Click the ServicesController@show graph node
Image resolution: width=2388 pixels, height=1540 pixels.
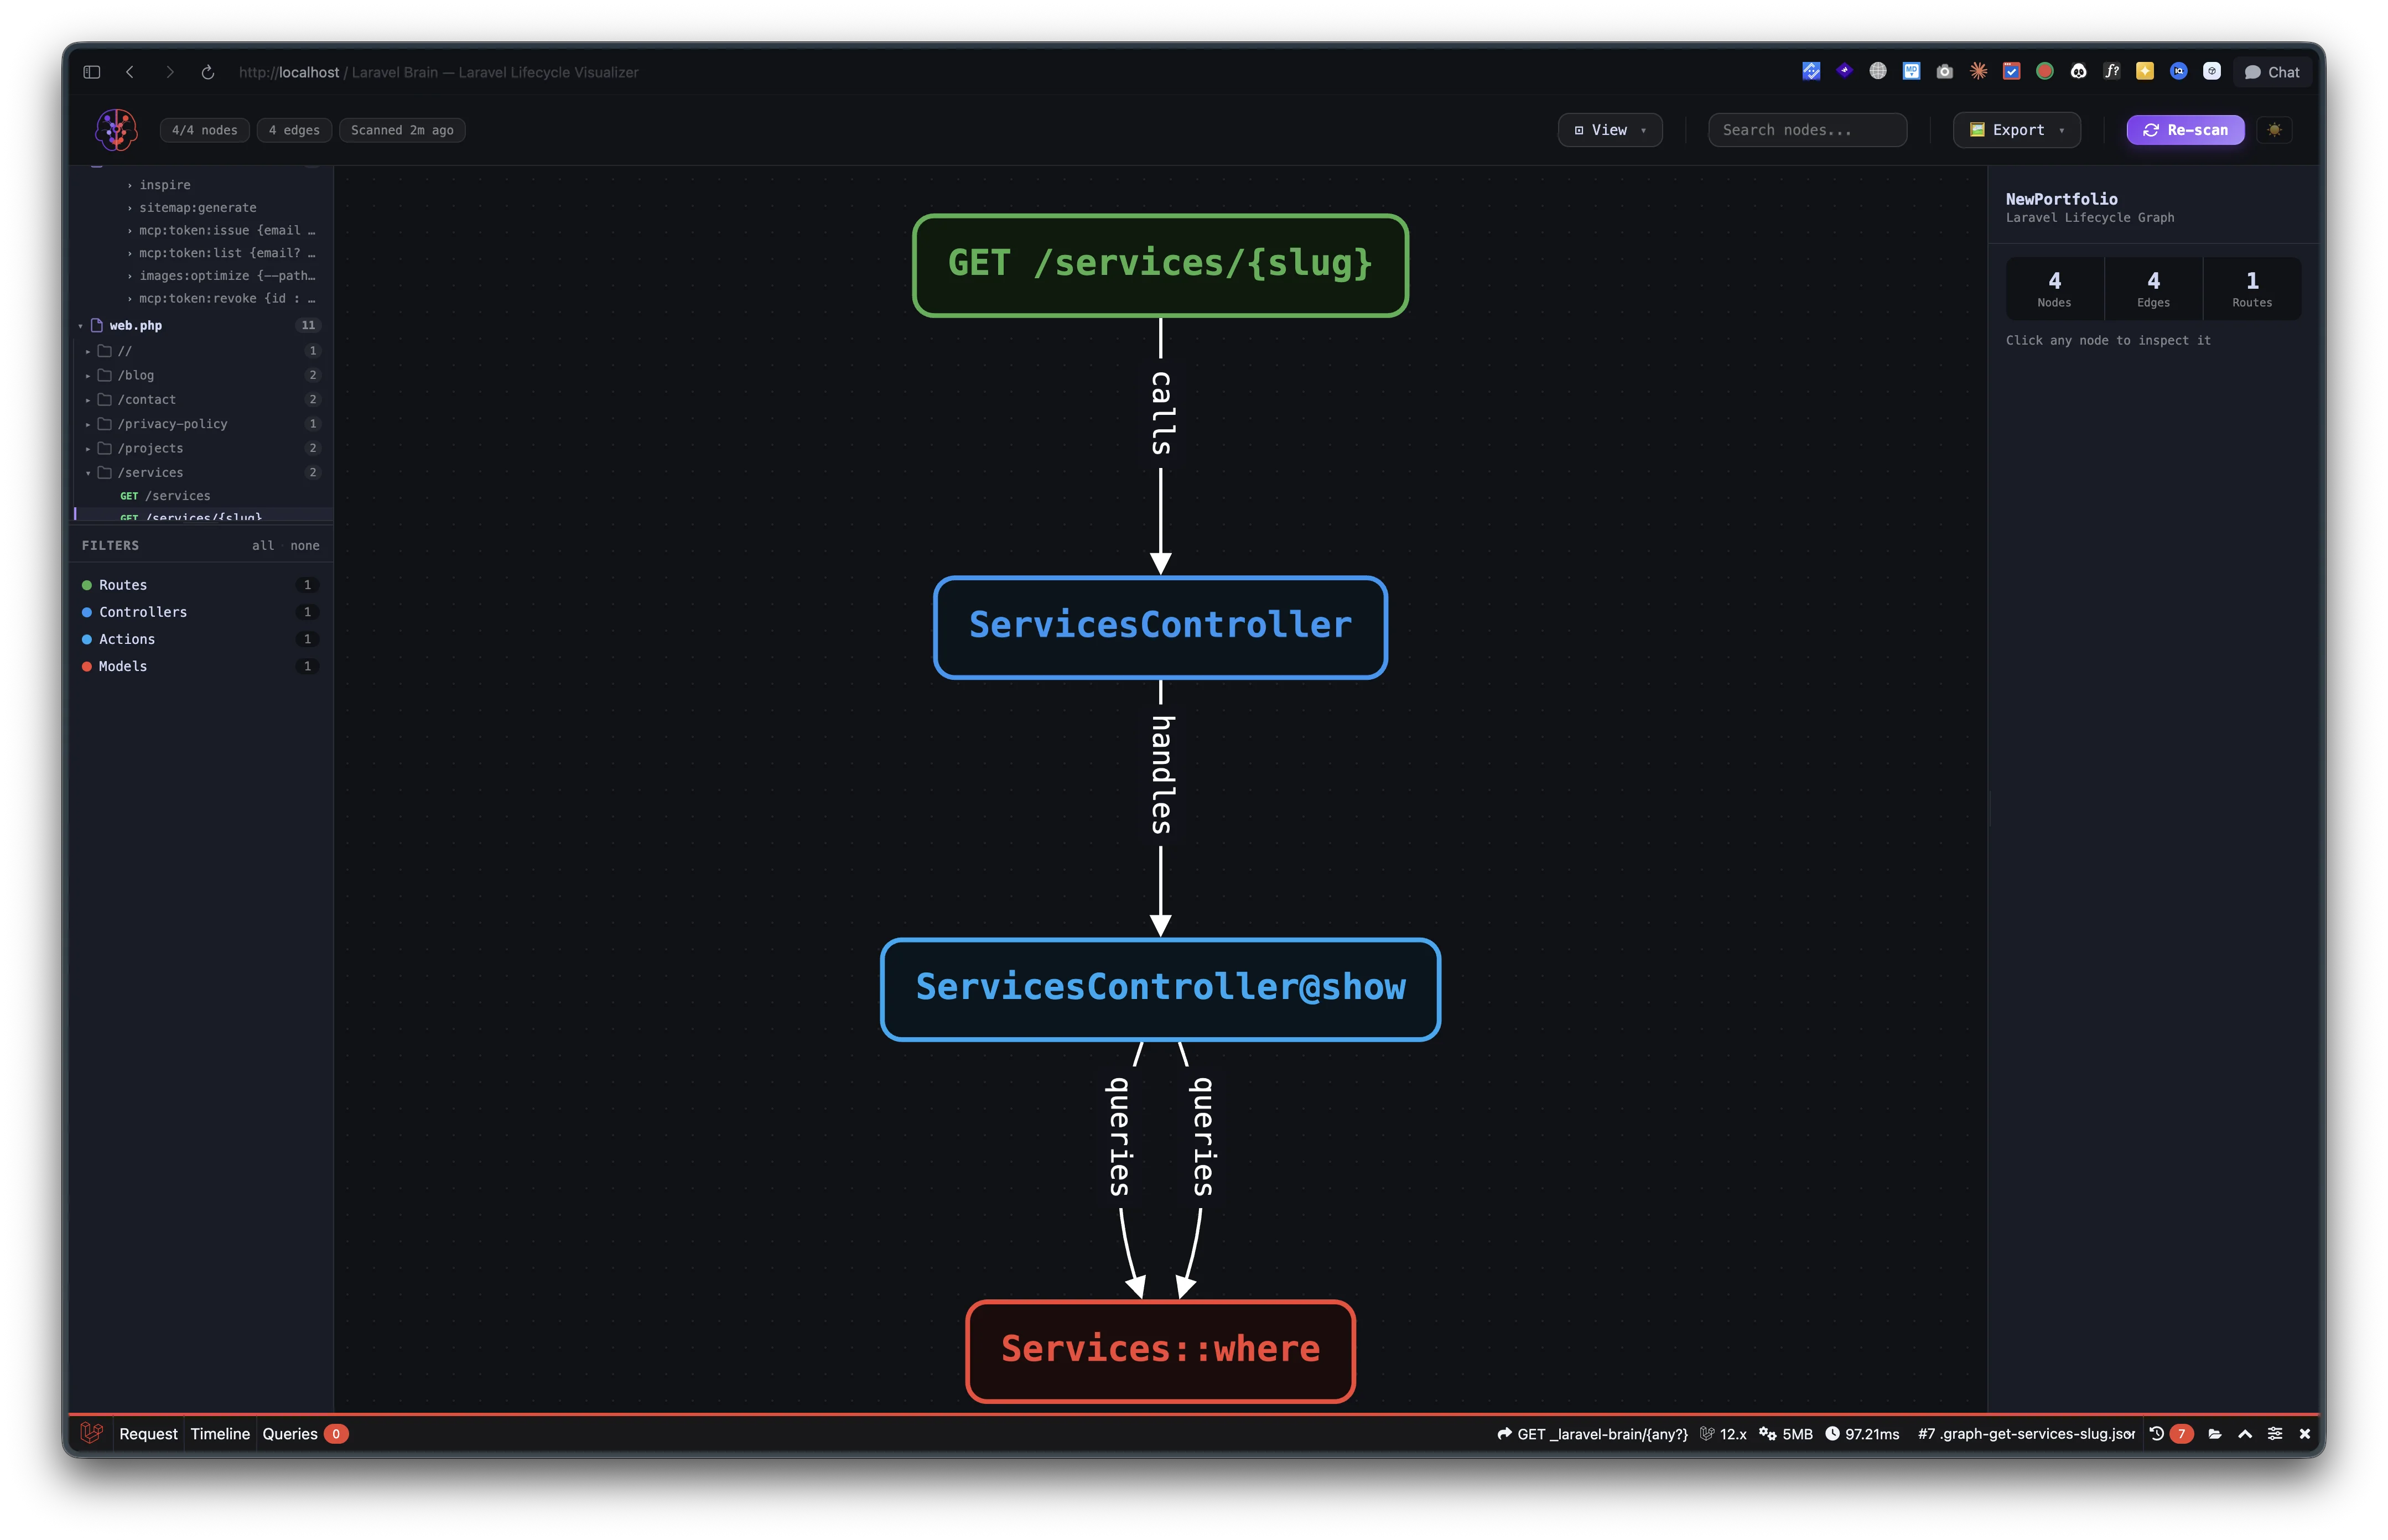(1160, 989)
